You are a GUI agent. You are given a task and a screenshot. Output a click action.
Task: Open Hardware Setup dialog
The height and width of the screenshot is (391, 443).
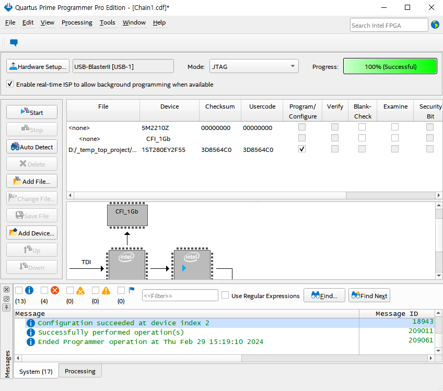coord(38,67)
